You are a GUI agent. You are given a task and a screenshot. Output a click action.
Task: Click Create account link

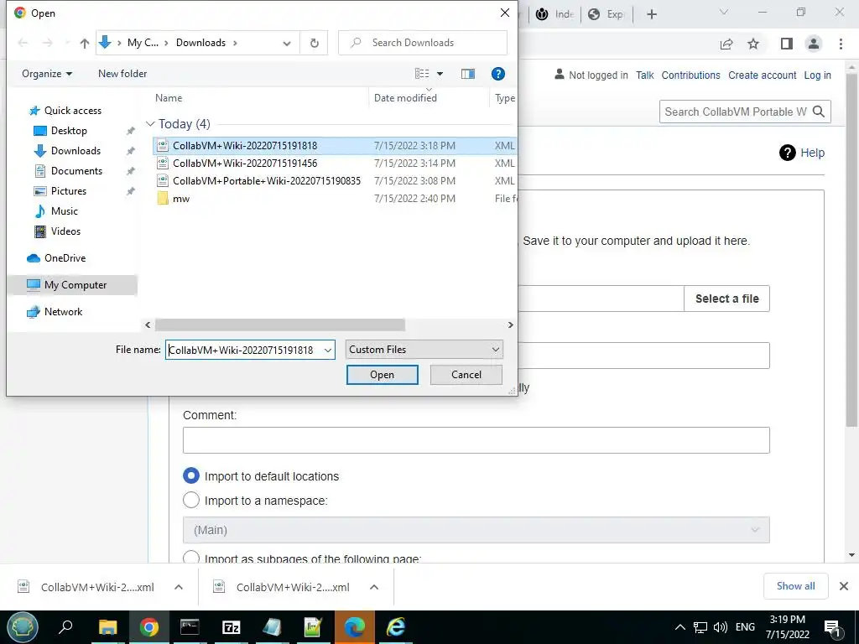click(x=762, y=75)
